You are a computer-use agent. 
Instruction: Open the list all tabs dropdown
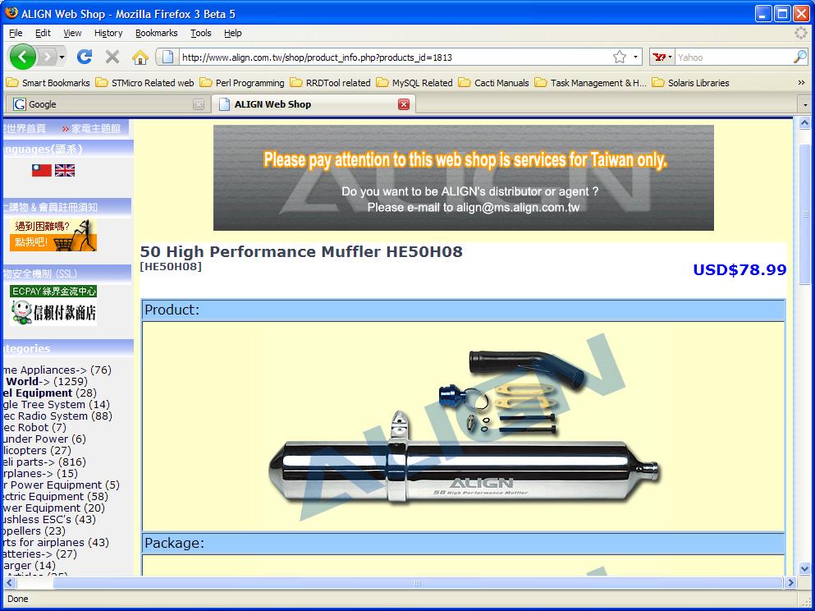(x=805, y=104)
